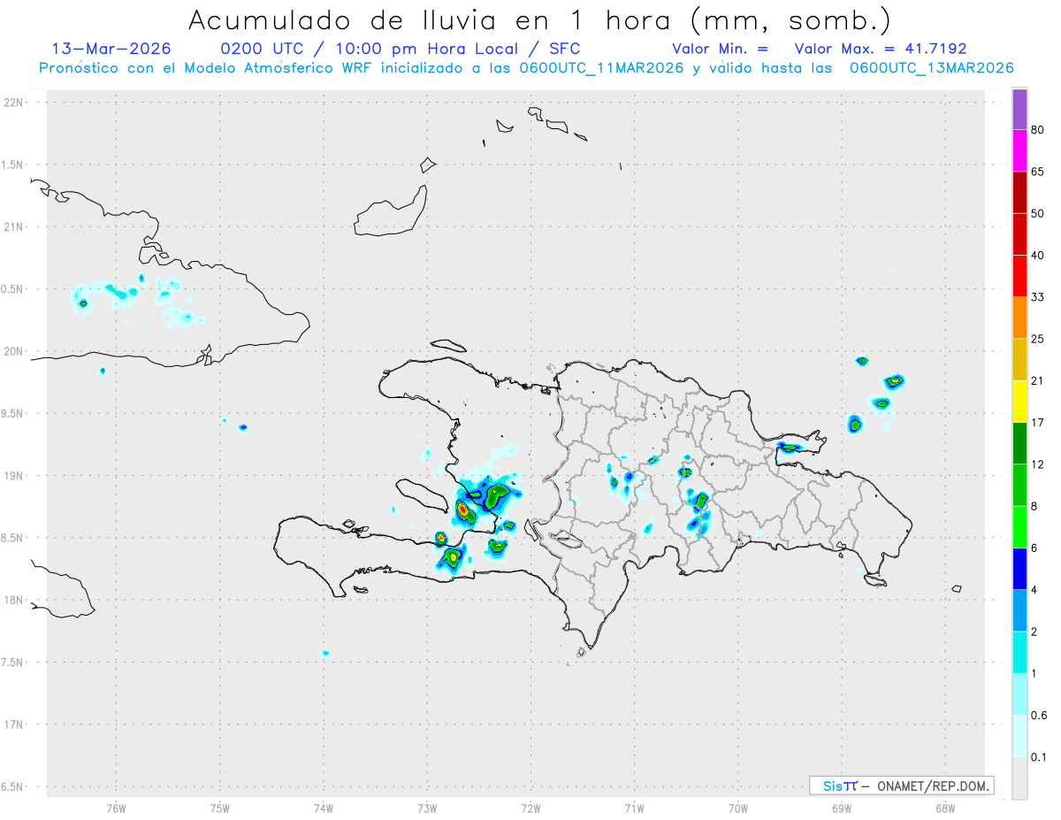The height and width of the screenshot is (820, 1061).
Task: Click the '18N' latitude label
Action: coord(15,601)
